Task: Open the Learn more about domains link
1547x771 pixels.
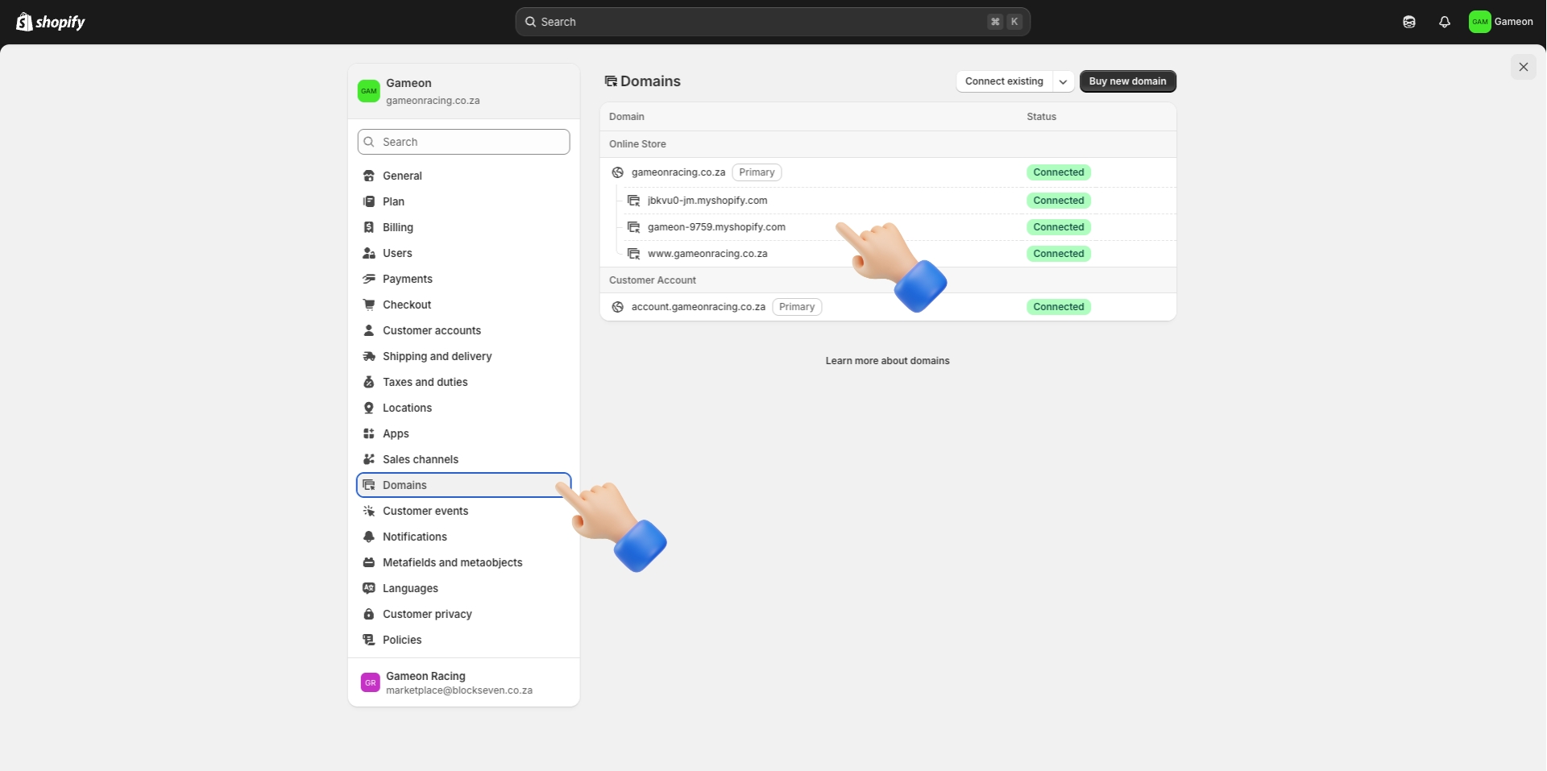Action: tap(886, 360)
